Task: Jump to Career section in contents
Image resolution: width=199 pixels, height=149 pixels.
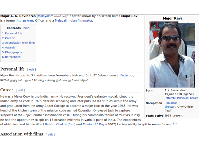Action: tap(10, 38)
